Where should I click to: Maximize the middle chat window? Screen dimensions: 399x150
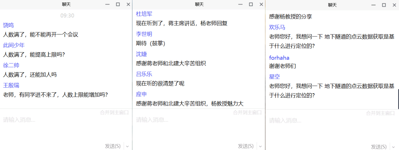point(251,4)
